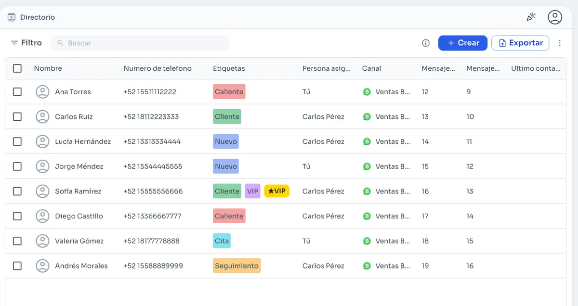Click Tú assignee in Valeria Gómez row

(x=306, y=241)
